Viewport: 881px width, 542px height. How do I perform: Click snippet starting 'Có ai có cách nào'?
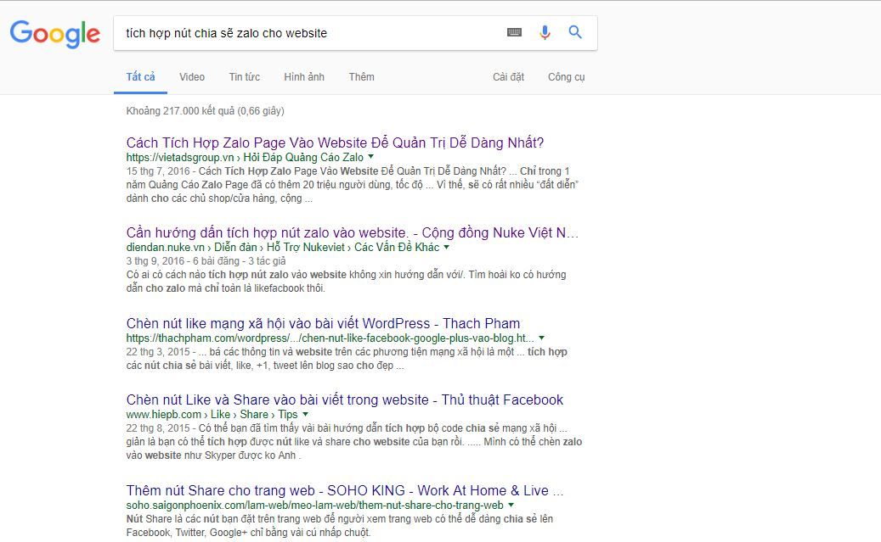[346, 281]
